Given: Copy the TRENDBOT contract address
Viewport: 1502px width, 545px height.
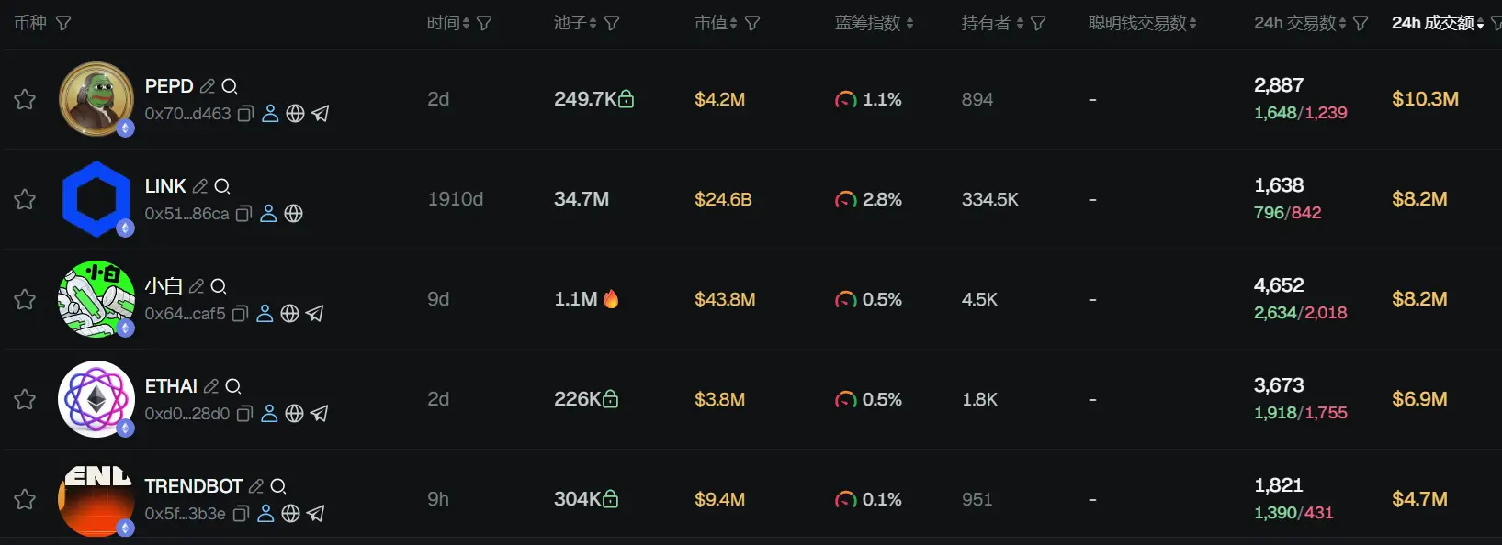Looking at the screenshot, I should pyautogui.click(x=241, y=514).
